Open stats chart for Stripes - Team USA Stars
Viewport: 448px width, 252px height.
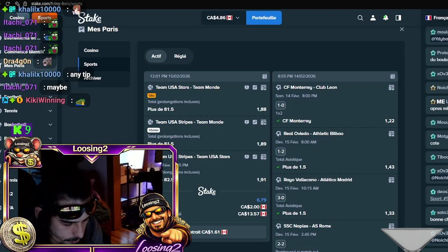click(255, 157)
